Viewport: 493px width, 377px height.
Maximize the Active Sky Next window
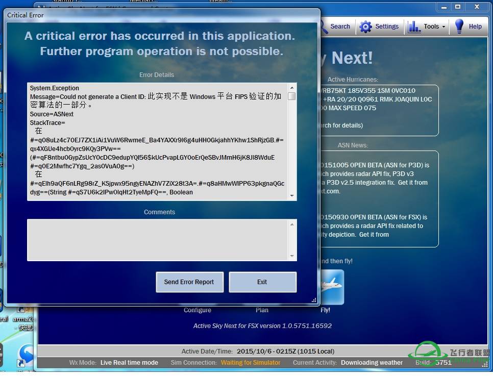(x=458, y=7)
